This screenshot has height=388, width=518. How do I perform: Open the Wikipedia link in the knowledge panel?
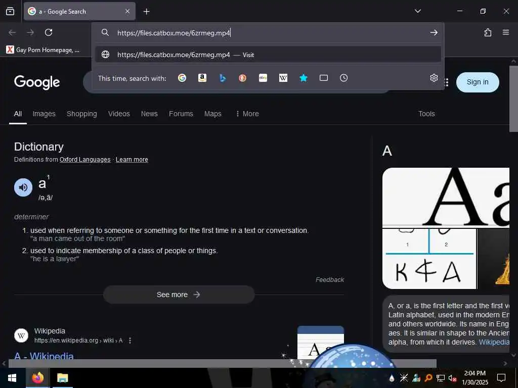[494, 342]
